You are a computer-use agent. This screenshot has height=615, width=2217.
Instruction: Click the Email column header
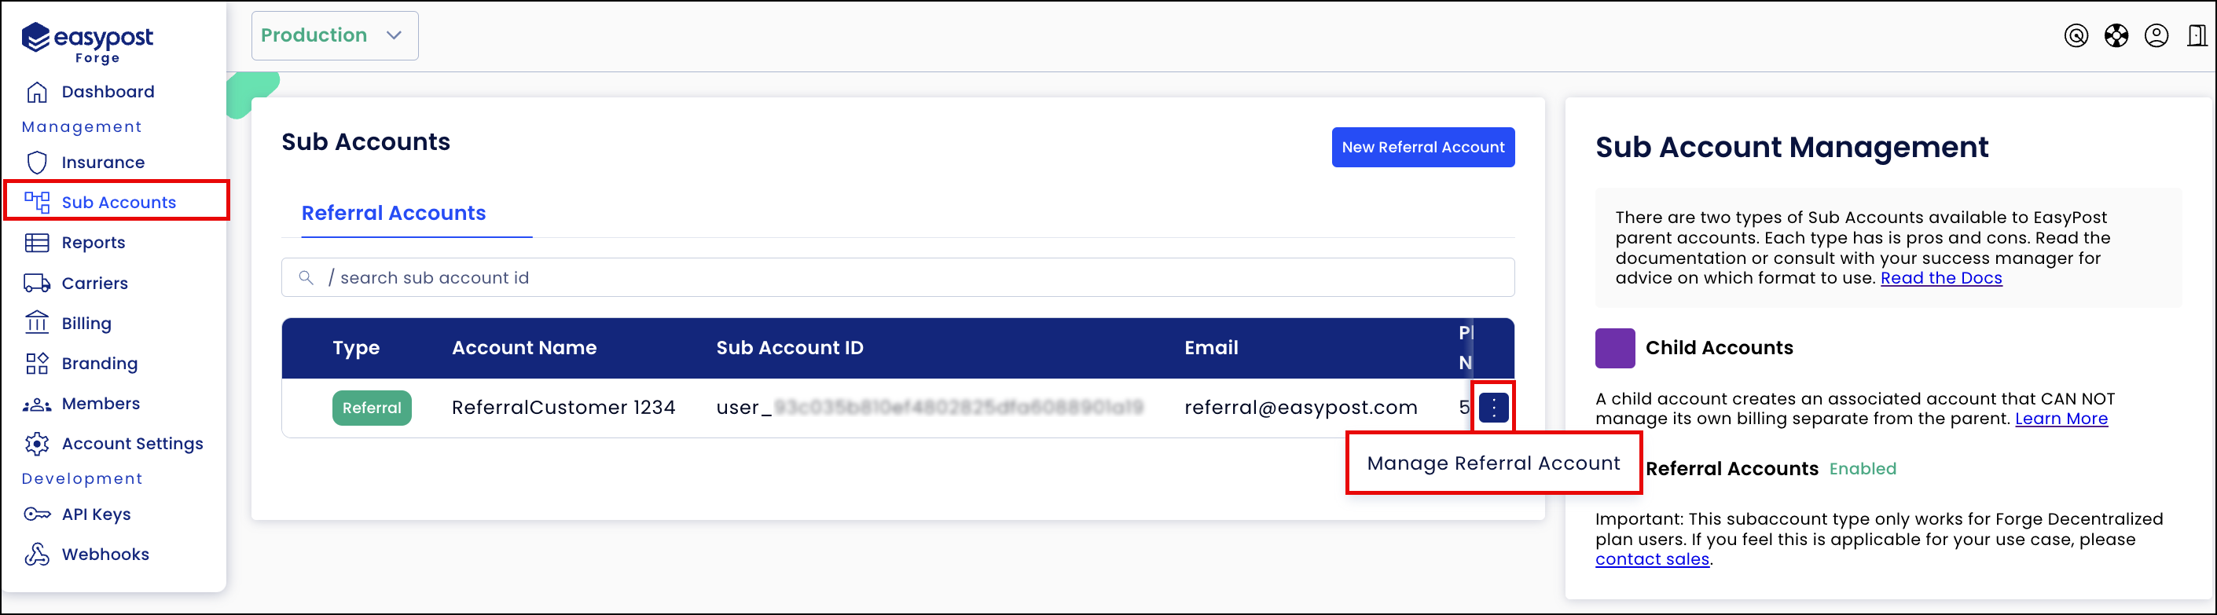pyautogui.click(x=1211, y=347)
